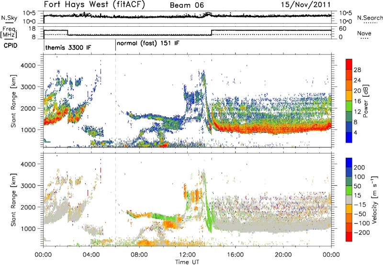Click the 'Power [dB]' colorbar label

point(365,101)
